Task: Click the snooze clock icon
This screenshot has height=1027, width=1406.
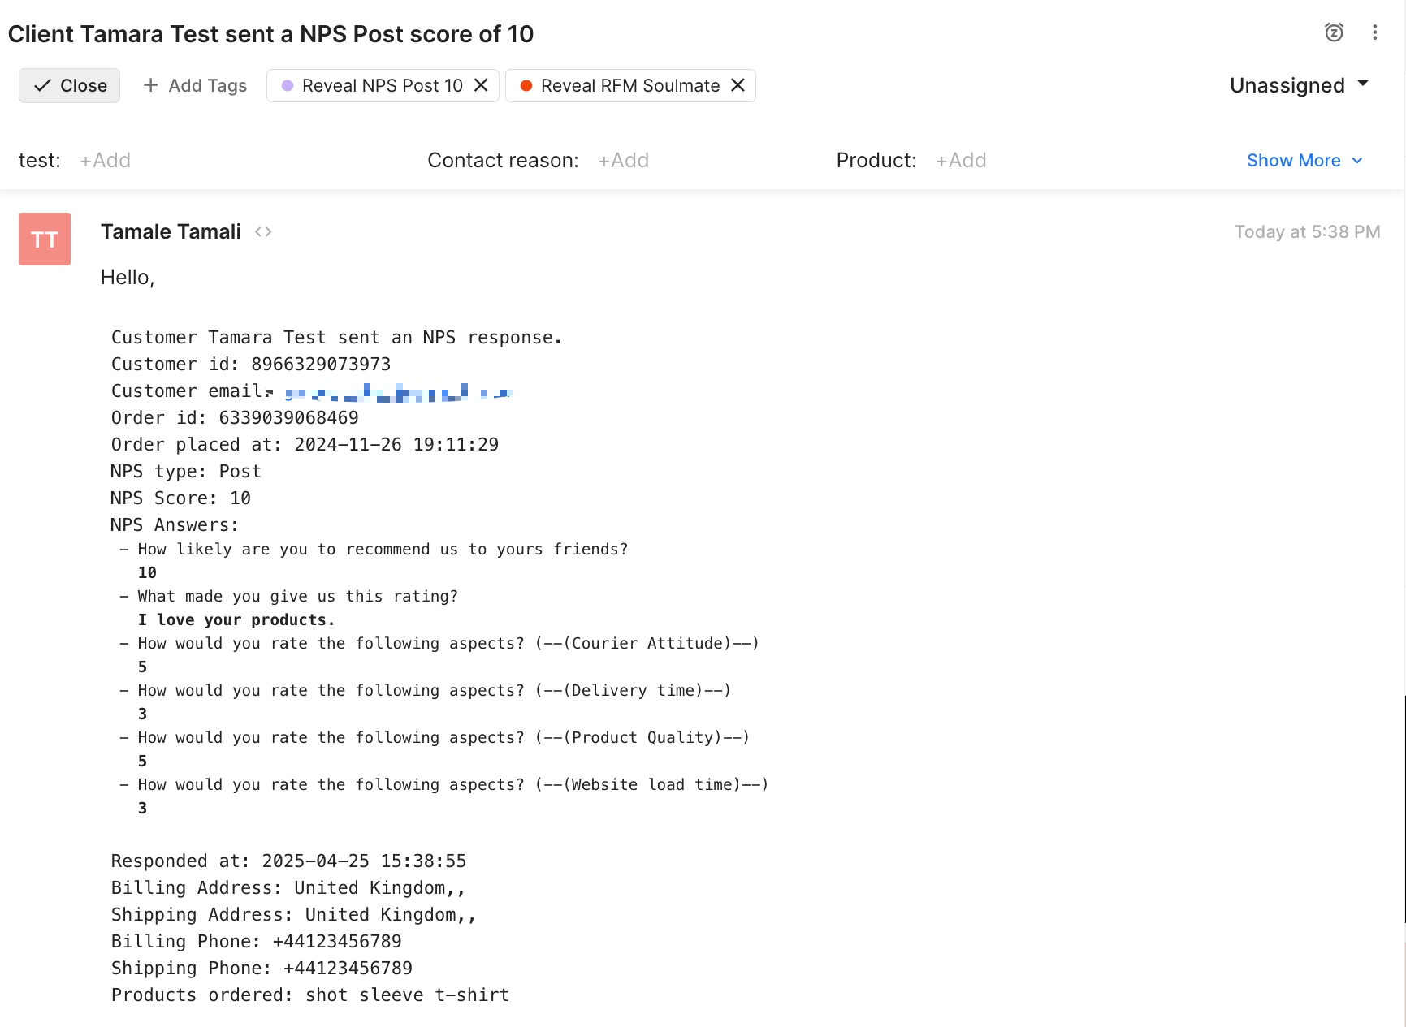Action: (1334, 32)
